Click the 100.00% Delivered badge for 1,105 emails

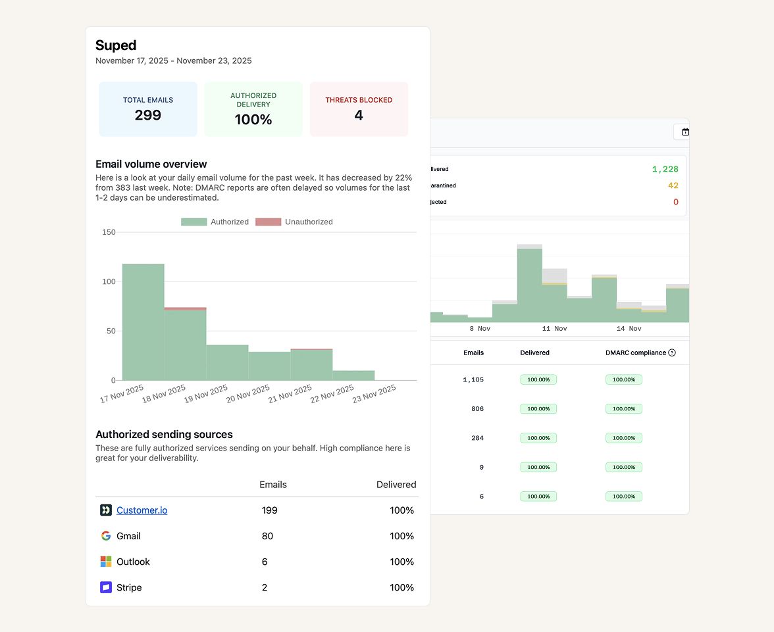[x=538, y=379]
